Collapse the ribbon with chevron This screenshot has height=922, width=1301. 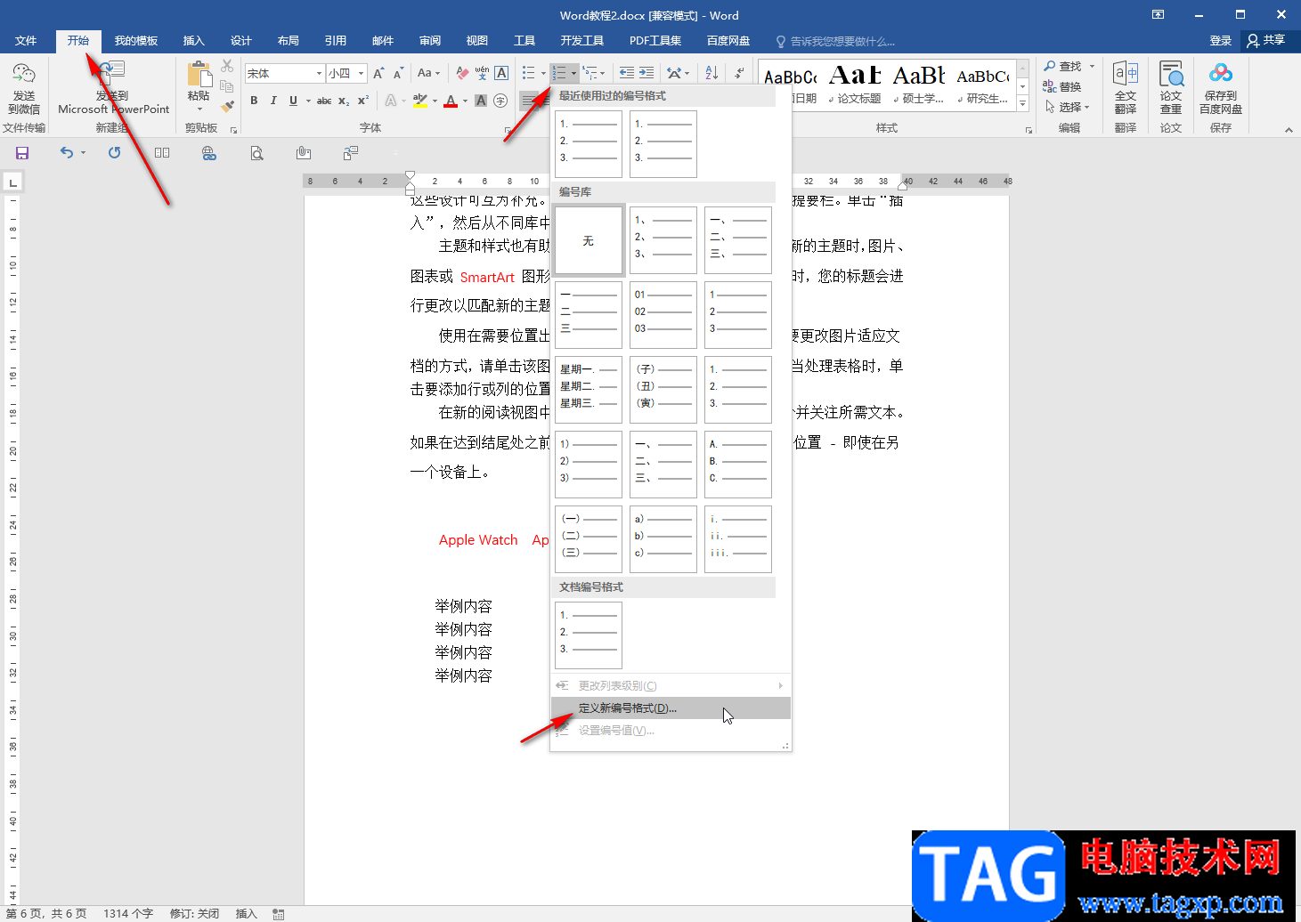coord(1289,130)
